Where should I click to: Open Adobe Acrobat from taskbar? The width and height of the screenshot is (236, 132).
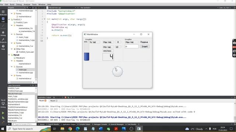(x=116, y=129)
